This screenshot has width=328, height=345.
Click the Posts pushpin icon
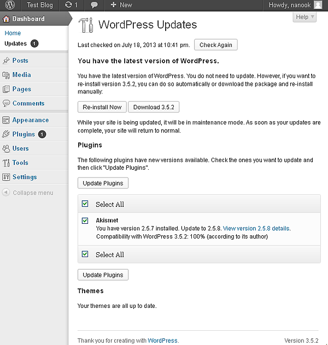click(x=6, y=60)
